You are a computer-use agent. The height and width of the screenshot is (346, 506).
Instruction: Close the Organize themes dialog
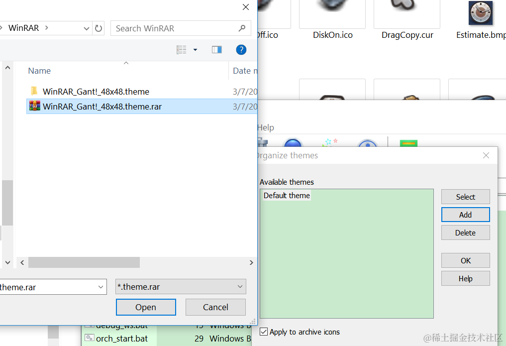486,155
